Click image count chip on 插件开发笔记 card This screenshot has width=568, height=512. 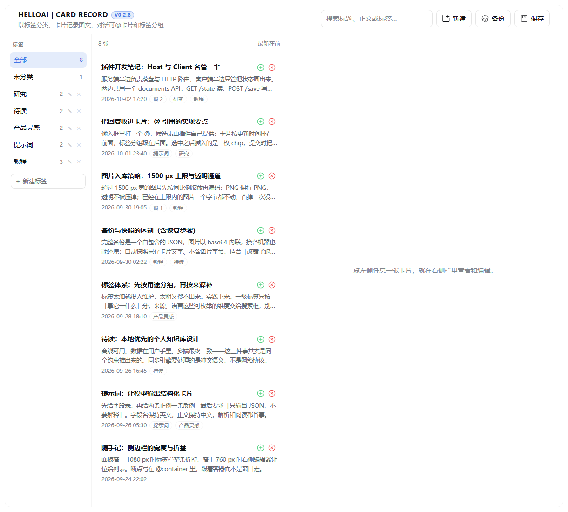click(x=158, y=99)
